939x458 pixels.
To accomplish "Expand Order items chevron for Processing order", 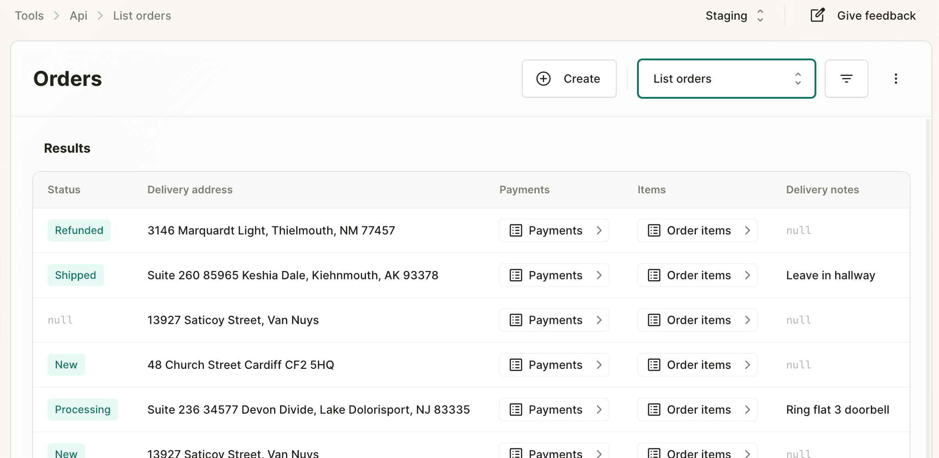I will (747, 410).
